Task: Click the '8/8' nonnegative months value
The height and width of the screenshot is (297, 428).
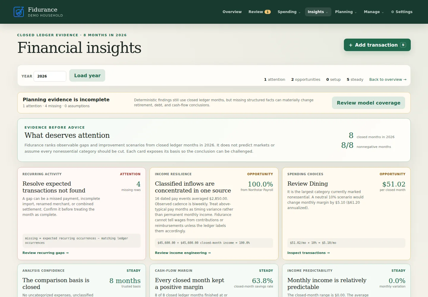Action: (x=347, y=145)
